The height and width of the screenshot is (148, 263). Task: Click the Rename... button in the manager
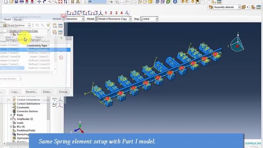coord(31,92)
